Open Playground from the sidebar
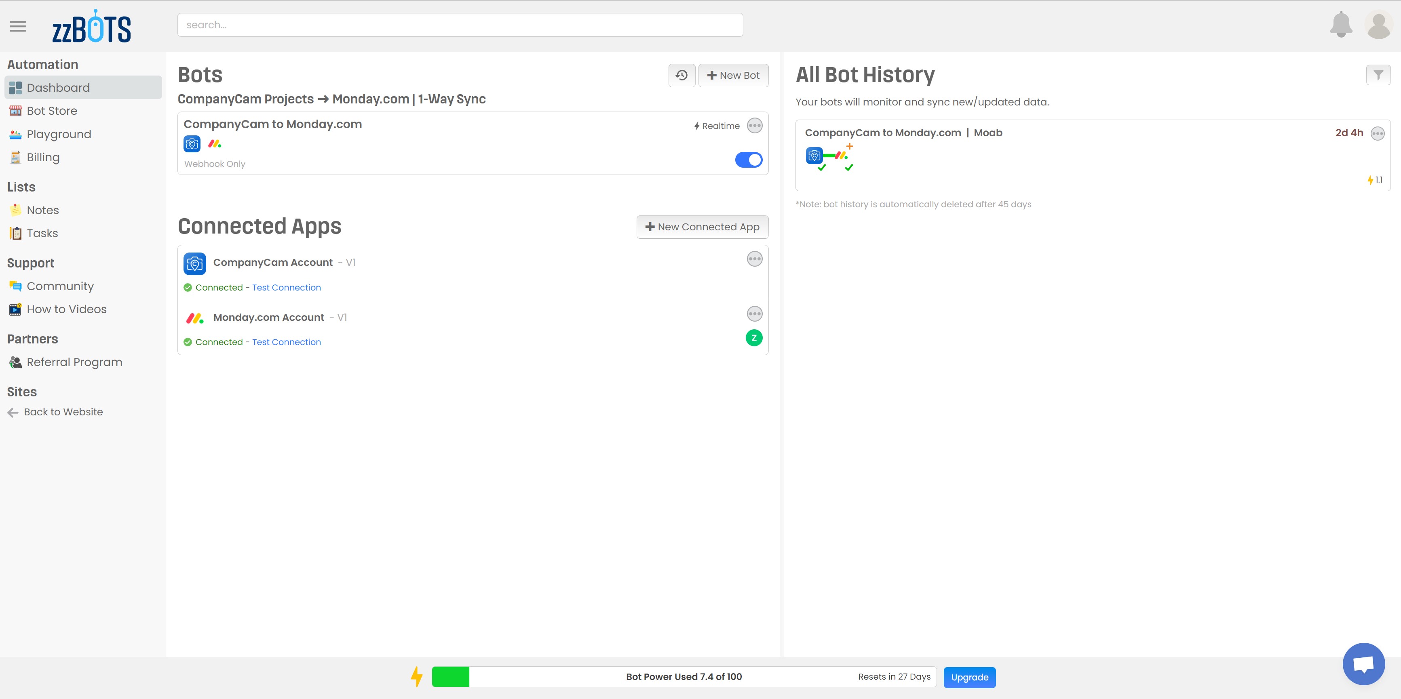Image resolution: width=1401 pixels, height=699 pixels. 59,134
